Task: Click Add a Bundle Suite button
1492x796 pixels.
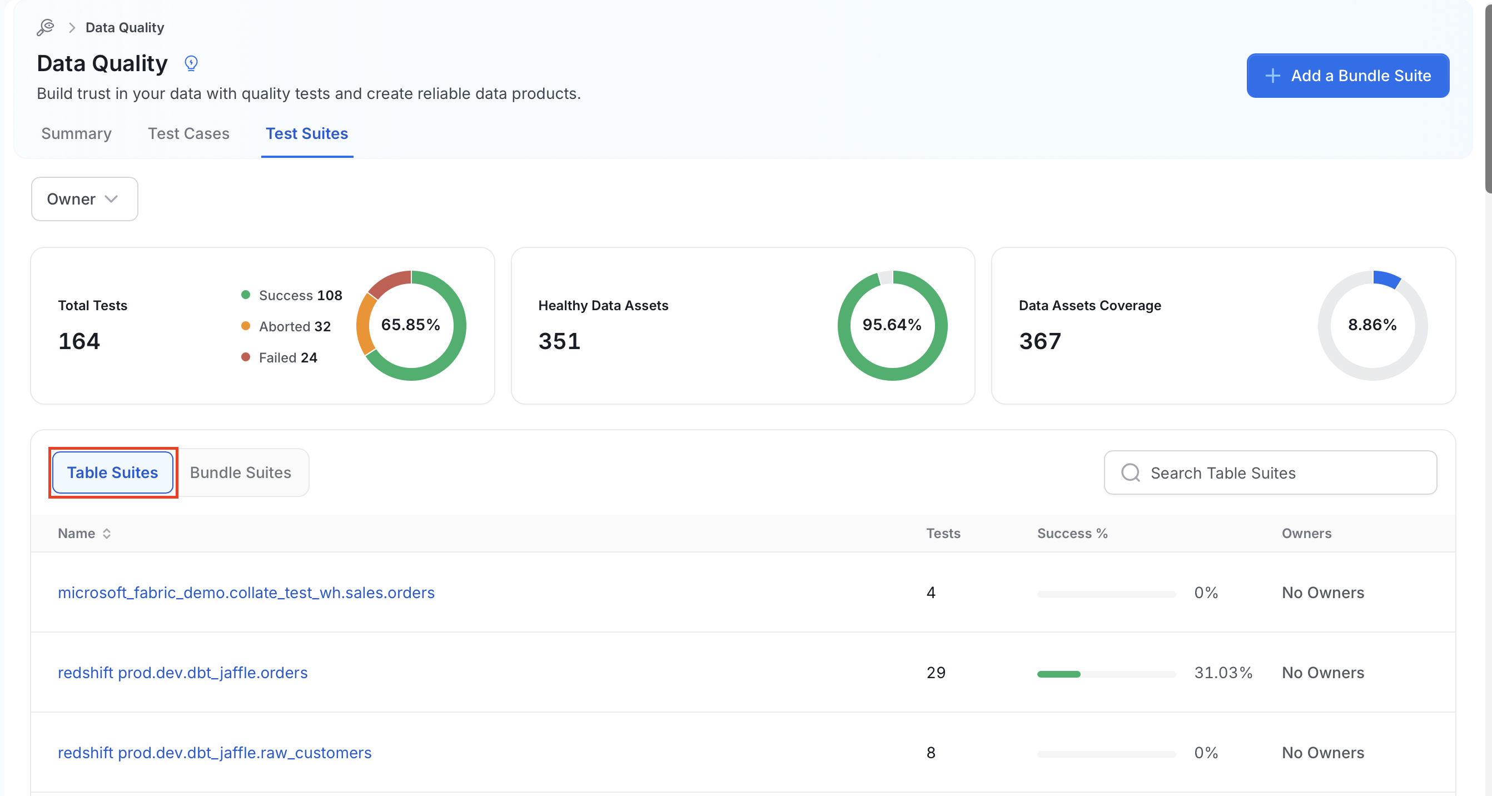Action: point(1348,76)
